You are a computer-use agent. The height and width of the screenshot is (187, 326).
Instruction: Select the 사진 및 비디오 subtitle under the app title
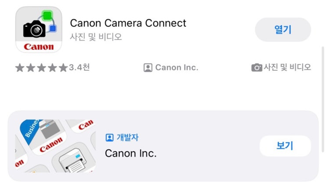[96, 37]
